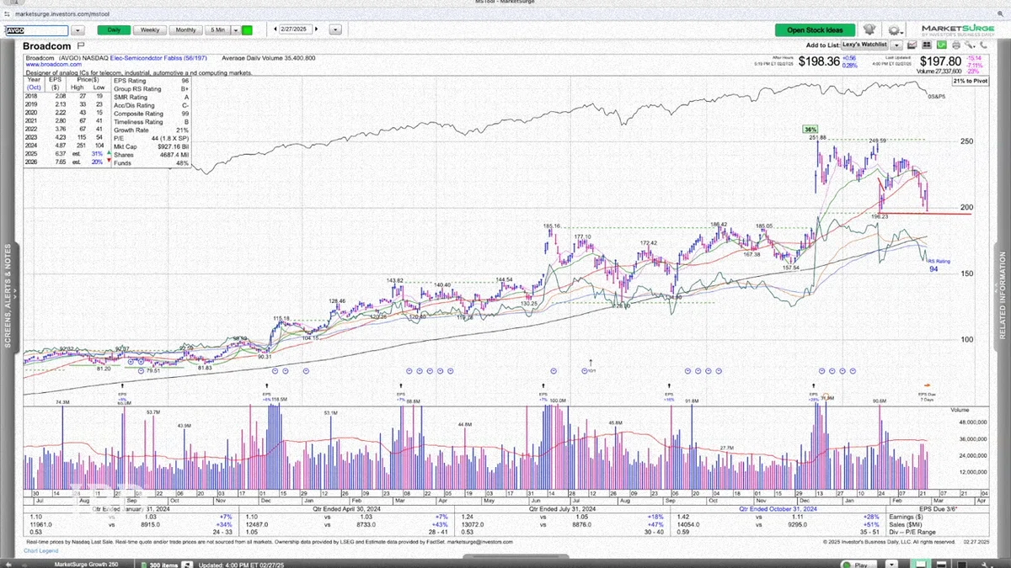Open the Chart Legend link
This screenshot has height=568, width=1011.
pos(42,550)
